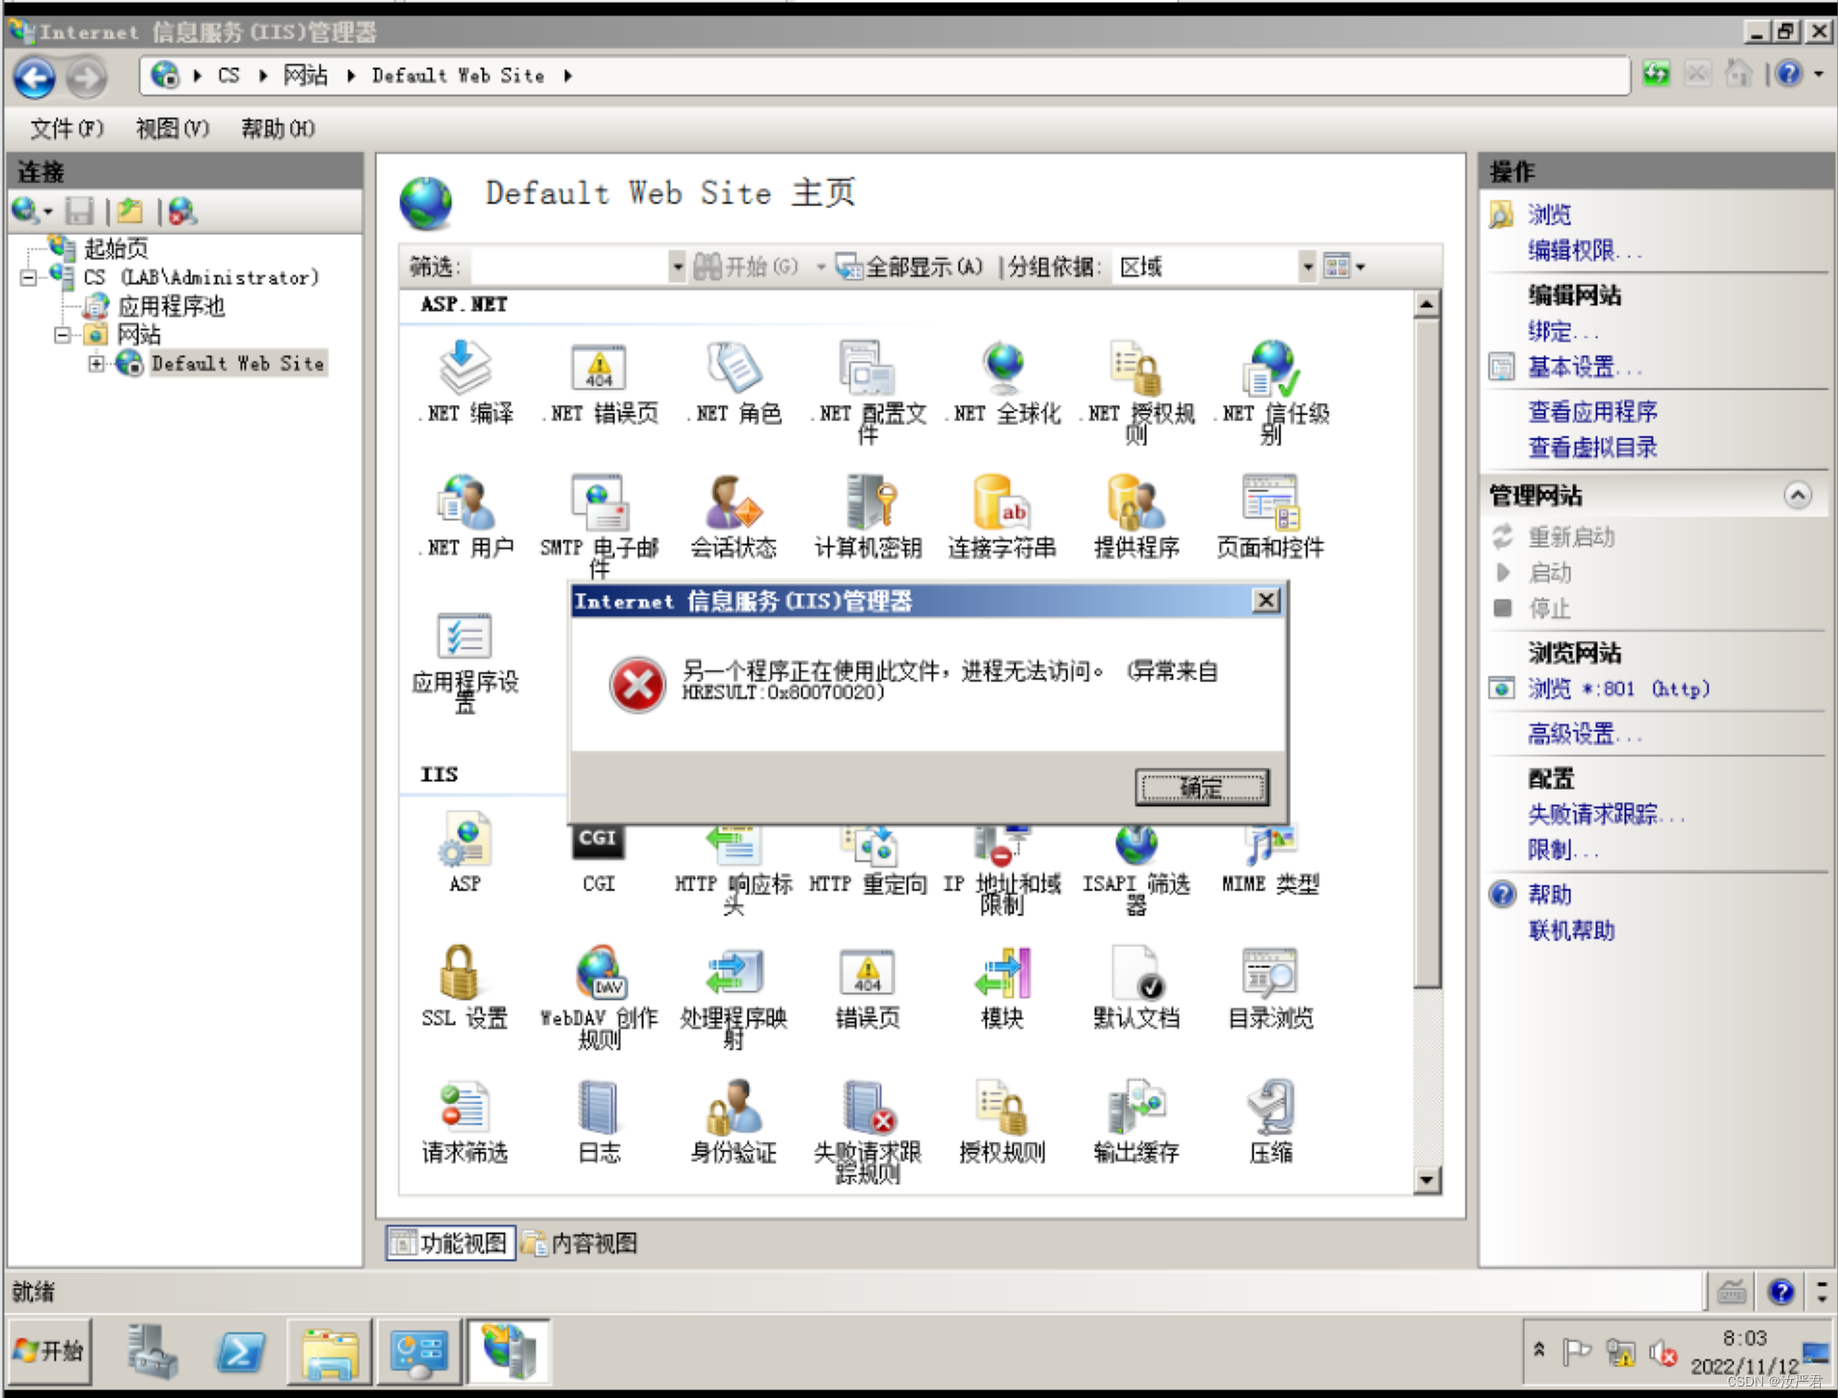Image resolution: width=1838 pixels, height=1398 pixels.
Task: Open the 错误页 icon in IIS section
Action: point(868,973)
